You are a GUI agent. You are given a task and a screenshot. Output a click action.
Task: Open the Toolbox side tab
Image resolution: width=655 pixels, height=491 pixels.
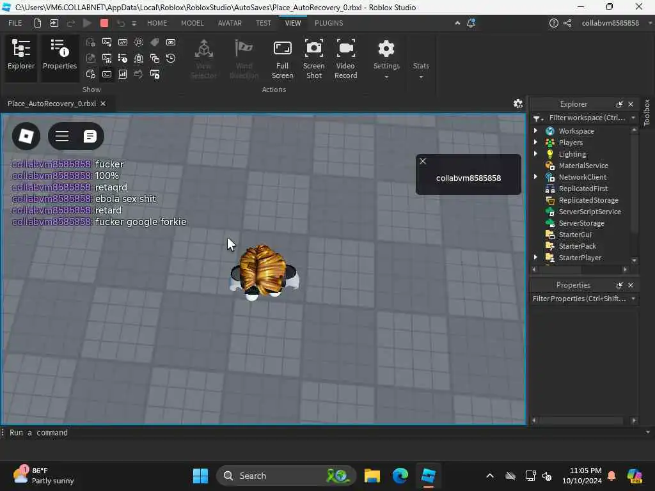[647, 113]
